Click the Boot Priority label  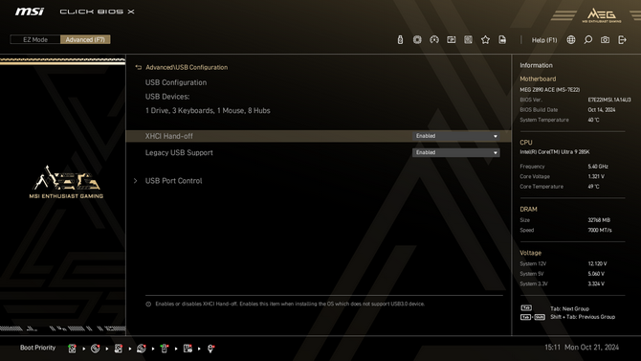click(x=37, y=348)
